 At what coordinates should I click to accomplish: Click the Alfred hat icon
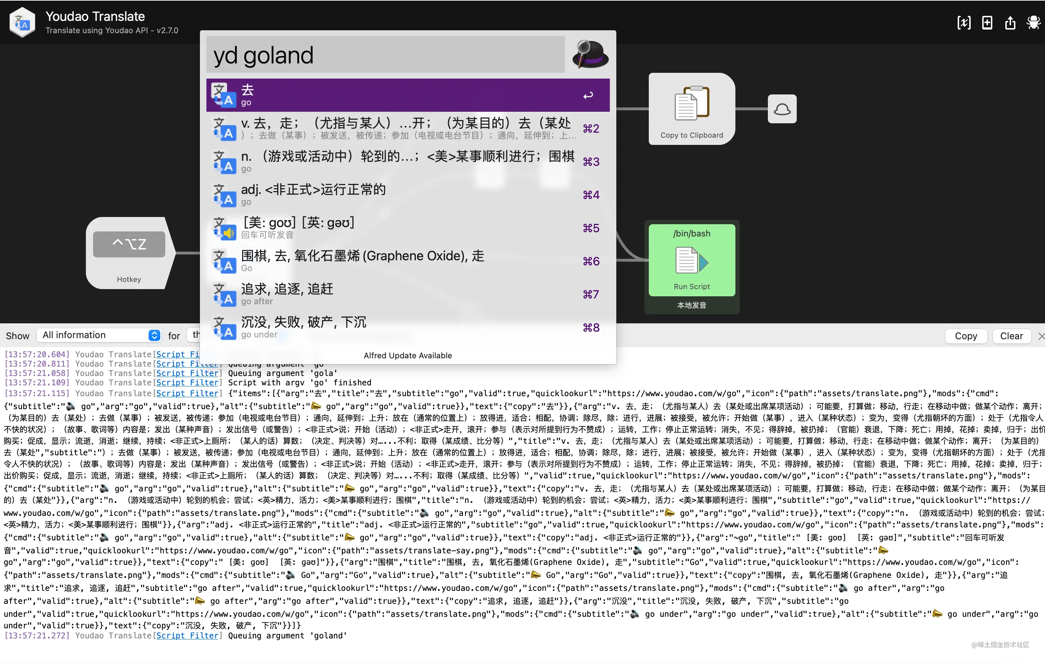[x=590, y=54]
